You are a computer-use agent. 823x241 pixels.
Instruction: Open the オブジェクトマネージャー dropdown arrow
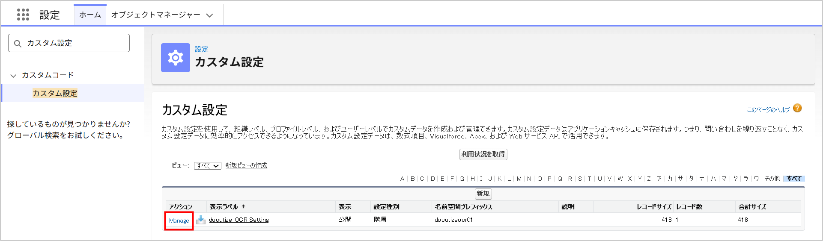click(209, 15)
